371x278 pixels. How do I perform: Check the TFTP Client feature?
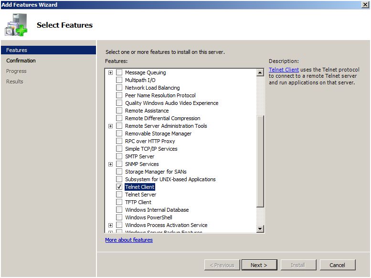pyautogui.click(x=119, y=202)
